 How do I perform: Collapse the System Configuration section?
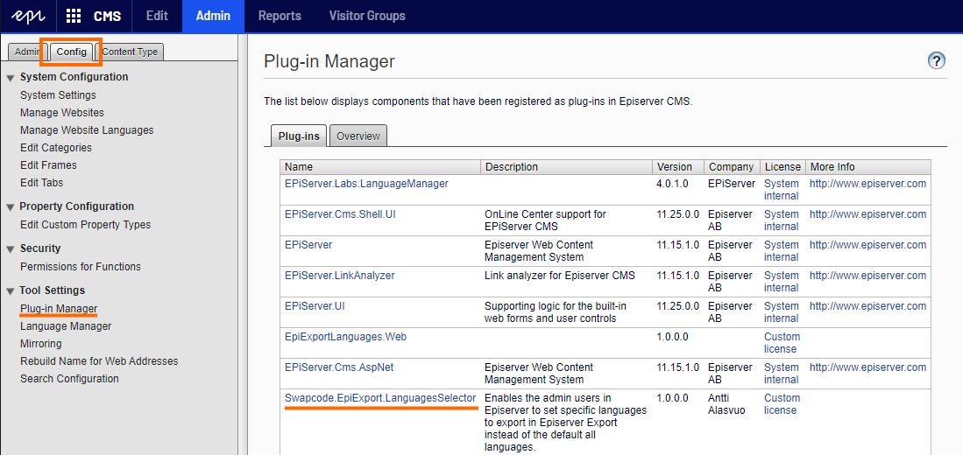pyautogui.click(x=11, y=78)
